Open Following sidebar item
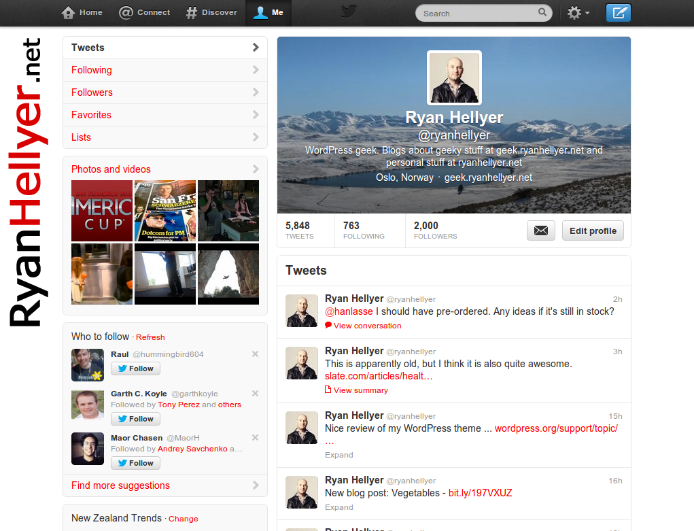The width and height of the screenshot is (694, 531). pos(165,70)
